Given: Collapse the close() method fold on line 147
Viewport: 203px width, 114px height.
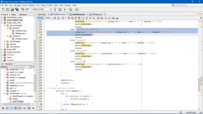Looking at the screenshot, I should [44, 91].
